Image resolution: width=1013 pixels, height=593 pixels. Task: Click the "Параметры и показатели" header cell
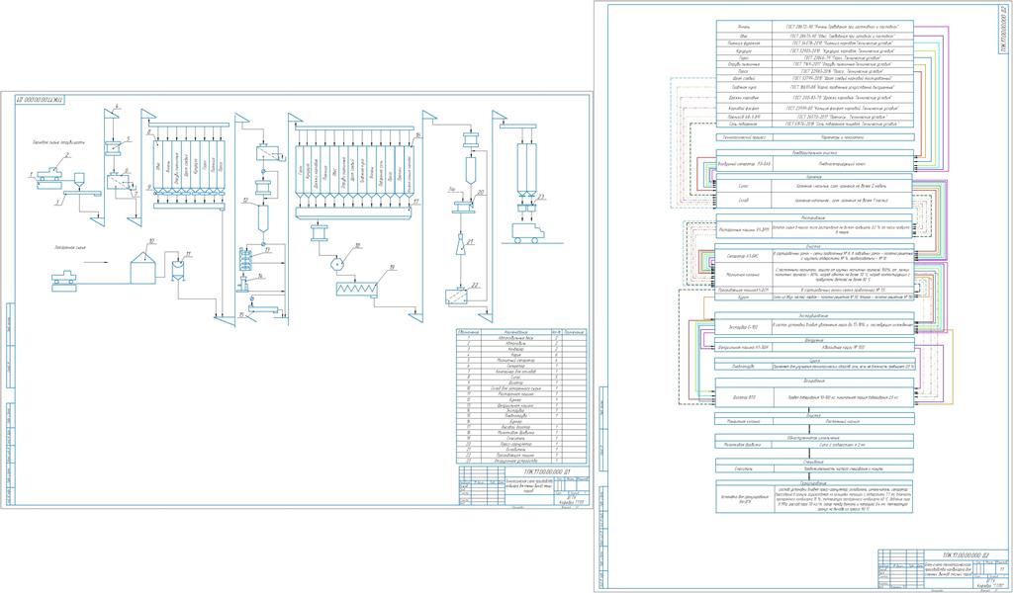tap(843, 137)
